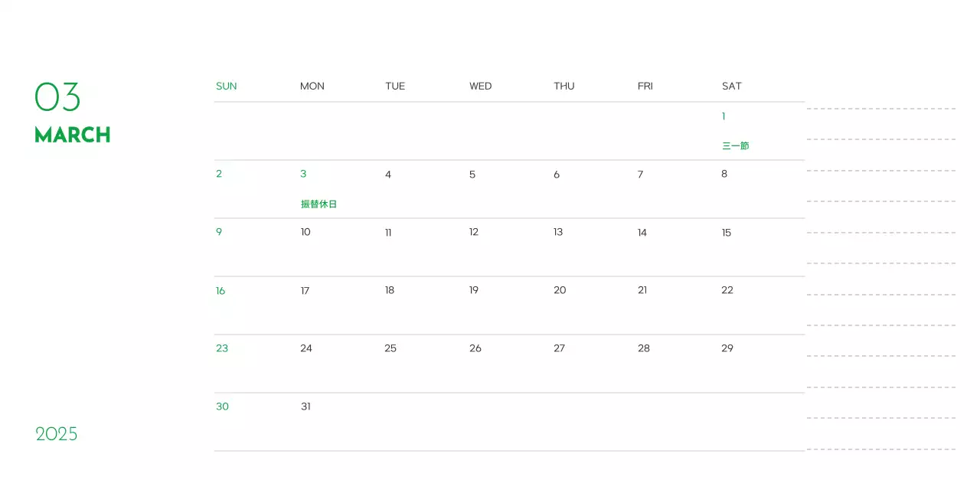980x480 pixels.
Task: Click the MON column header
Action: click(x=312, y=86)
